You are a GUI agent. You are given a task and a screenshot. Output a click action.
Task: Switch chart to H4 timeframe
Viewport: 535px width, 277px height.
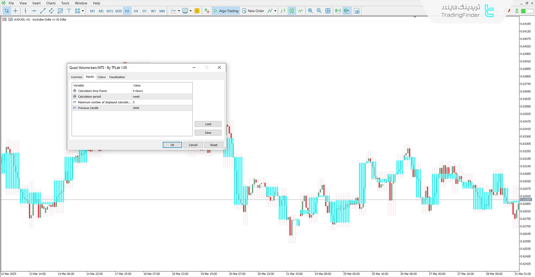(136, 11)
